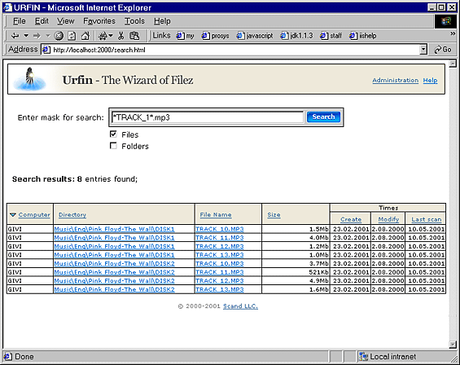Viewport: 460px width, 365px height.
Task: Click the Urfin wizard logo image
Action: pos(29,79)
